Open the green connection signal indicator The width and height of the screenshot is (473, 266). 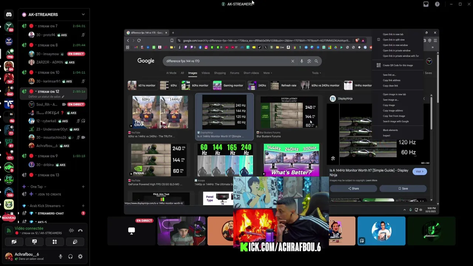coord(8,231)
